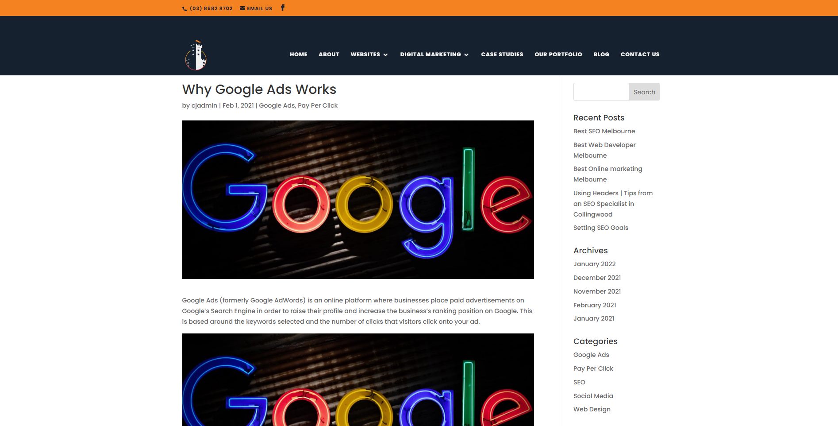
Task: Open recent post Best SEO Melbourne
Action: pos(604,131)
